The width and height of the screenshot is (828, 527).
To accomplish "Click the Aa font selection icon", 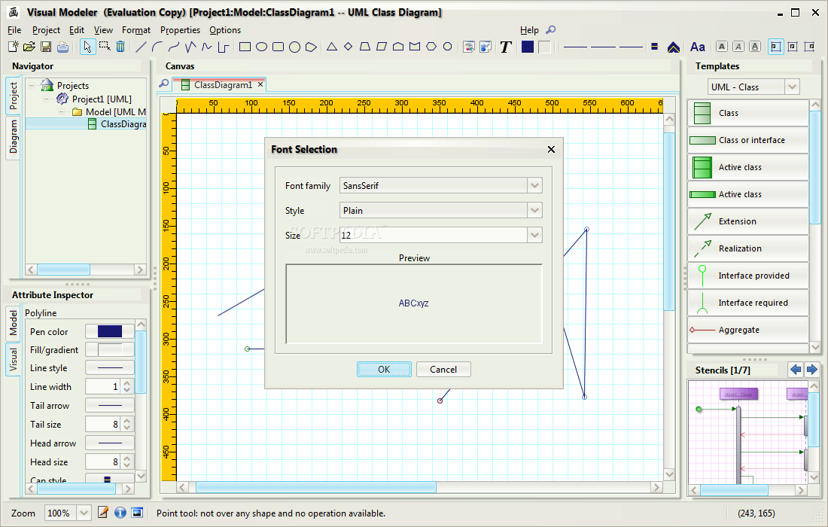I will pos(698,47).
